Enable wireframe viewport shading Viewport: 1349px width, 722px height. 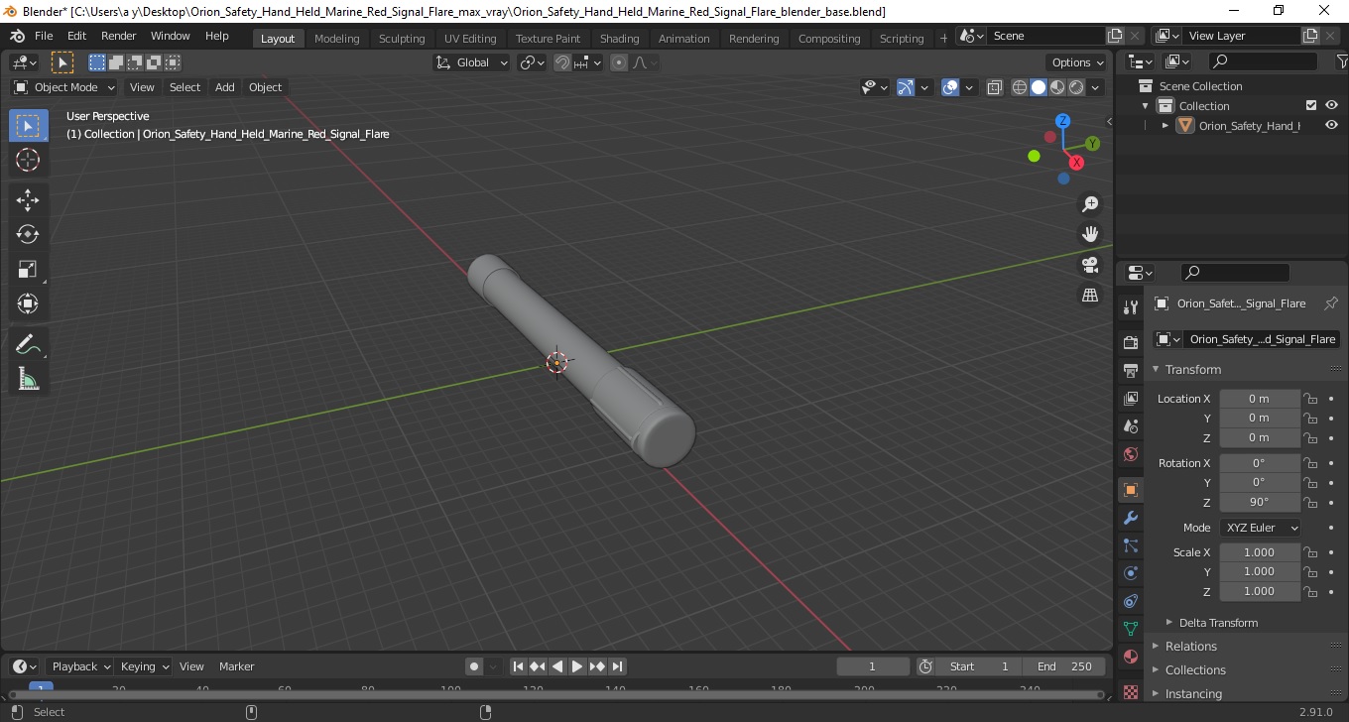click(x=1020, y=87)
